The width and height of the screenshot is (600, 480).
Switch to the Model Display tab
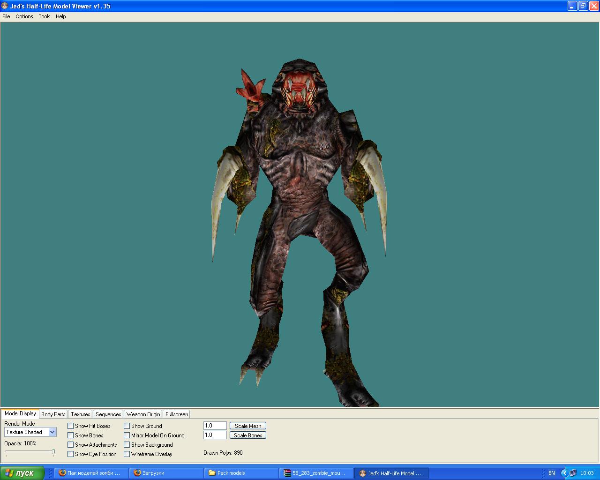[20, 413]
